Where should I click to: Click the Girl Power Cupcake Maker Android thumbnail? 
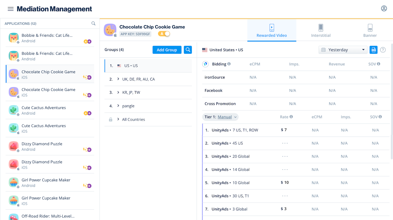coord(14,183)
